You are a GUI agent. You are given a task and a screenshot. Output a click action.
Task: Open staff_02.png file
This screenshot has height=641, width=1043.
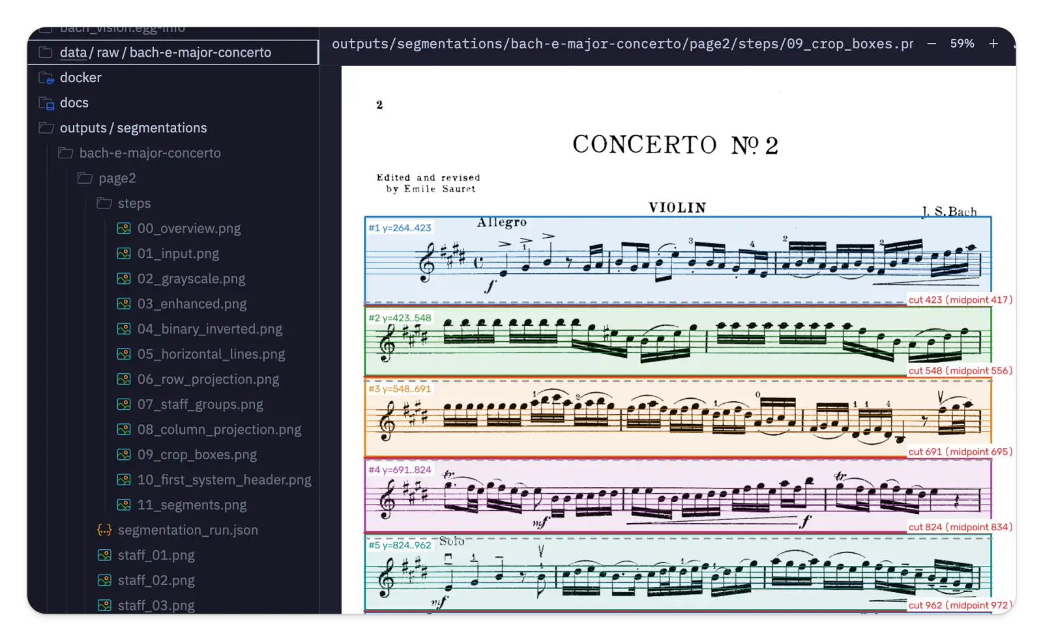(x=156, y=580)
